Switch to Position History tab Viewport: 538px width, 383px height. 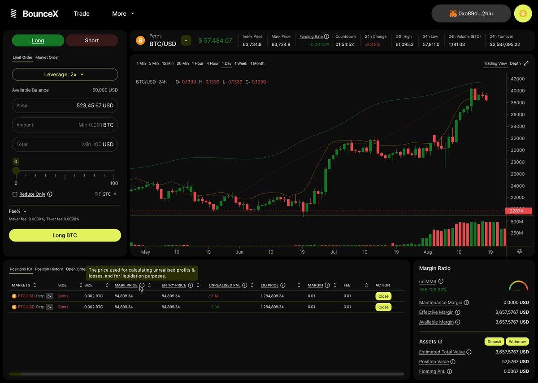(x=49, y=269)
